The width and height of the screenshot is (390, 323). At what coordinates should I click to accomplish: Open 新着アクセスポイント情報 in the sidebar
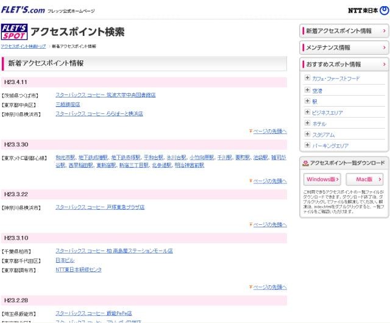344,31
